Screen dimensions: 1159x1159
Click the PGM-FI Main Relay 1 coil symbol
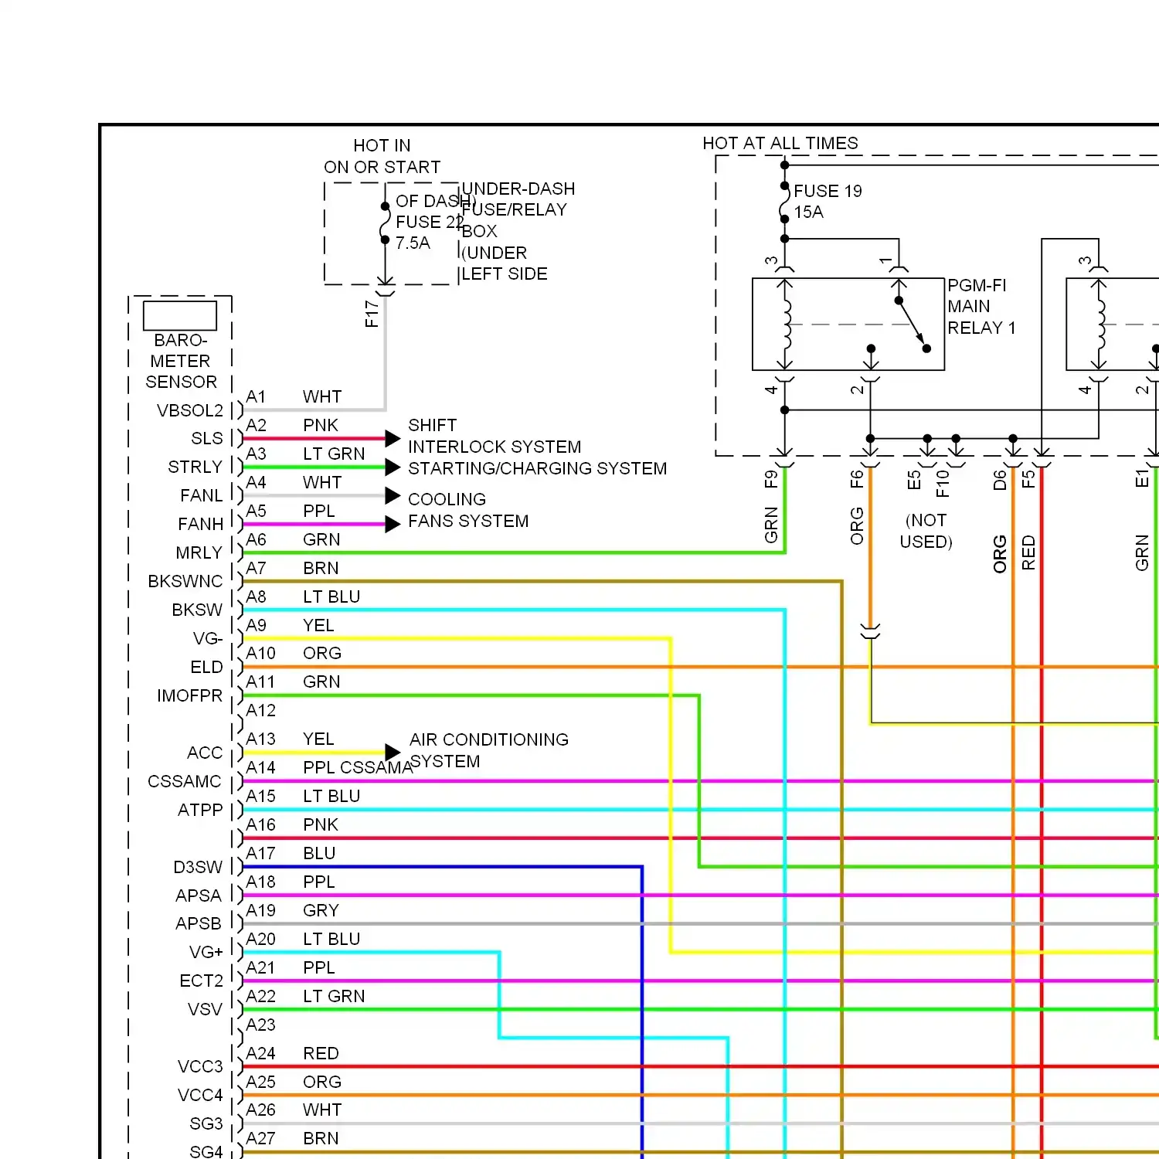(x=786, y=325)
